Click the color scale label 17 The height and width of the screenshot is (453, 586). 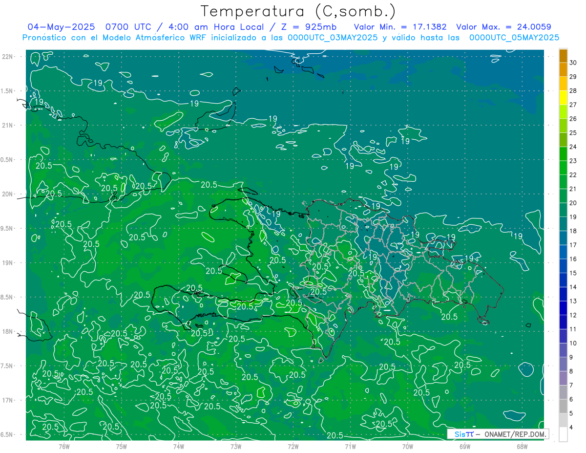tap(573, 245)
